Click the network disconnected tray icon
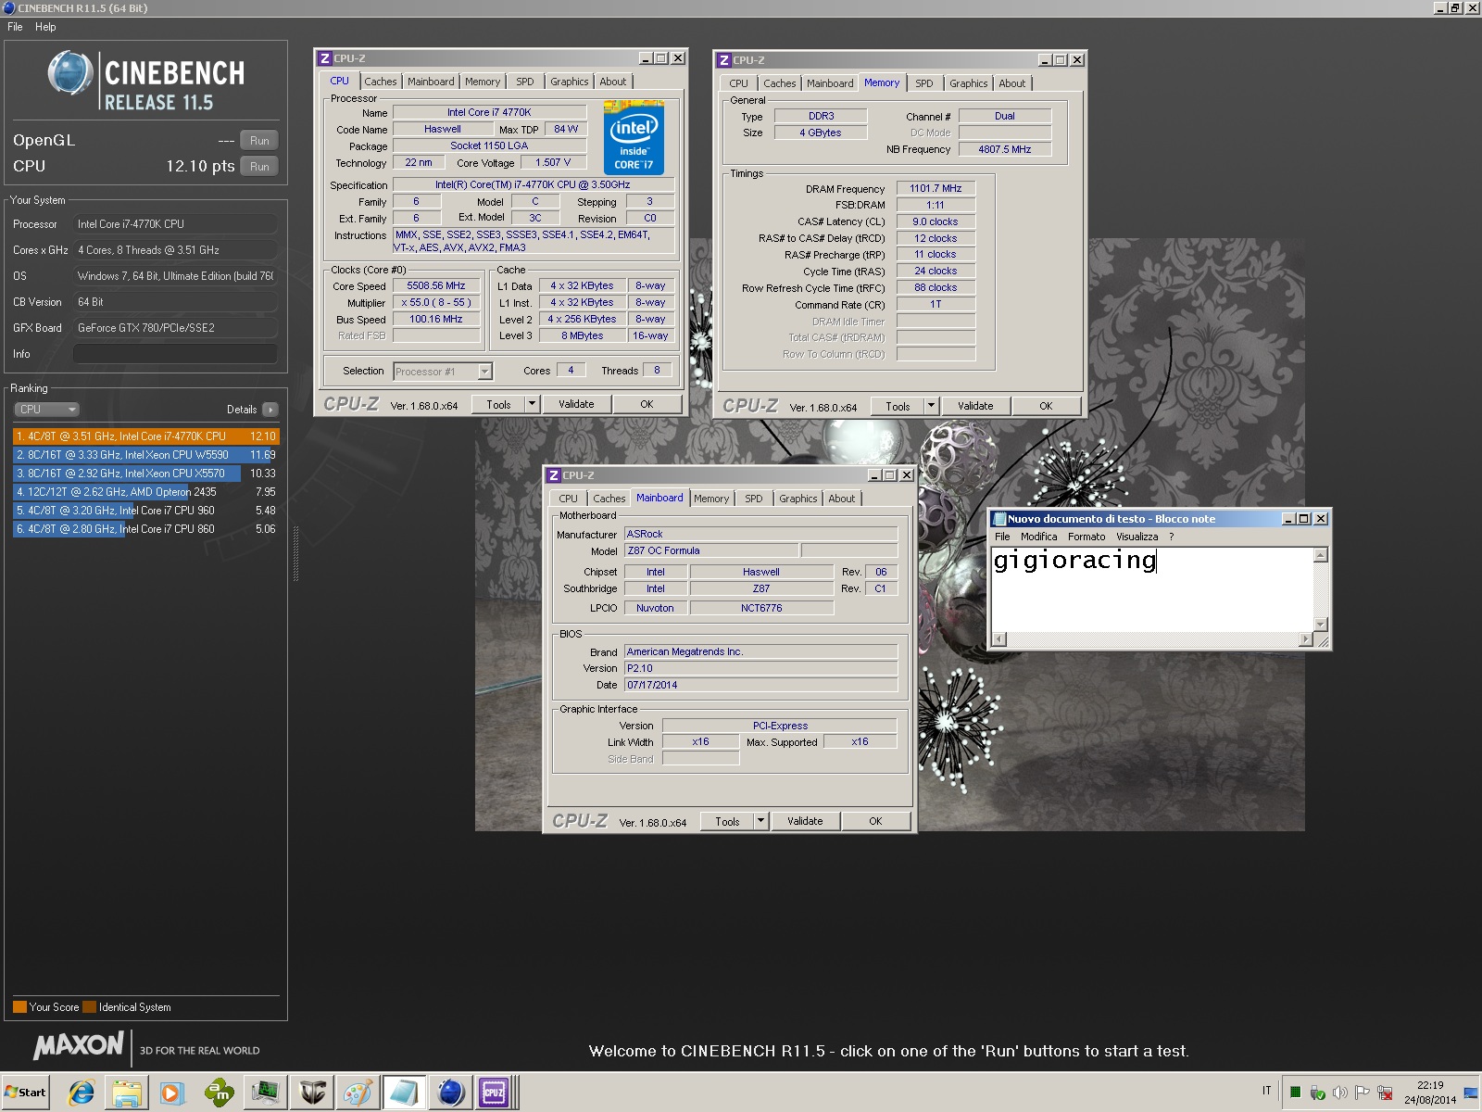1482x1112 pixels. click(x=1385, y=1093)
